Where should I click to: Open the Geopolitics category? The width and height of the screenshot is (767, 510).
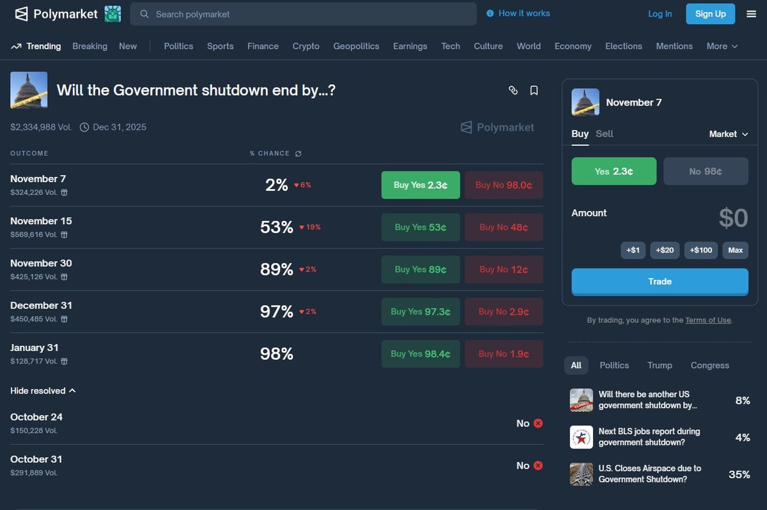point(356,46)
